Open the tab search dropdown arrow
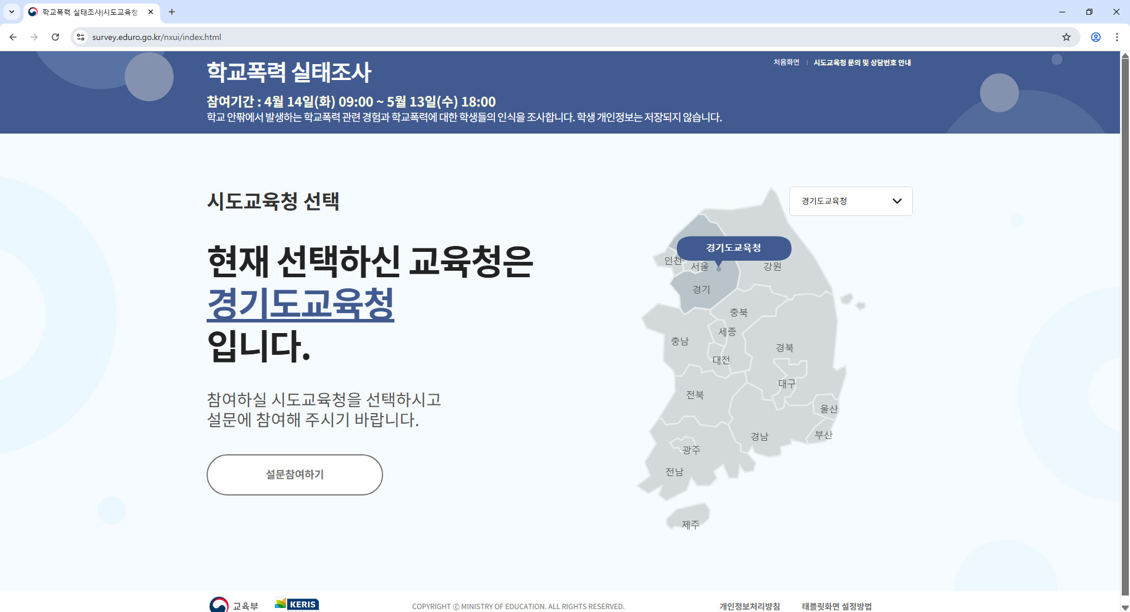The image size is (1130, 612). coord(11,12)
